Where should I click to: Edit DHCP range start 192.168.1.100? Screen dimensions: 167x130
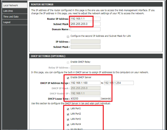[86, 83]
